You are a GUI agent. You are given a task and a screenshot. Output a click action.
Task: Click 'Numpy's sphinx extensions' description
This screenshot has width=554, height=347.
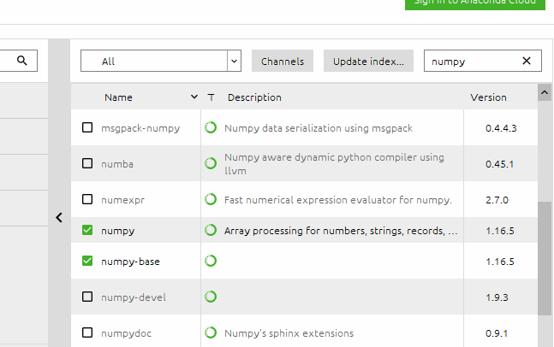pyautogui.click(x=289, y=333)
